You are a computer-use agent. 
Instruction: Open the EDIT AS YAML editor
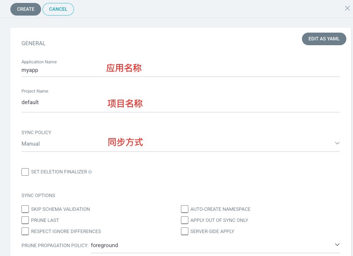[x=324, y=39]
